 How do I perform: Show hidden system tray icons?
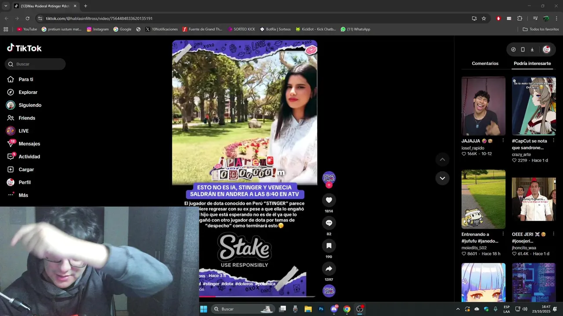click(458, 309)
